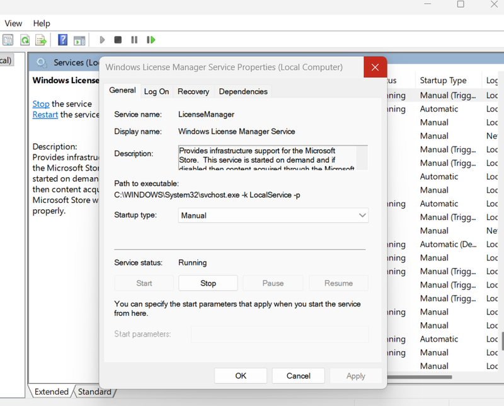Click the Resume button in dialog
The width and height of the screenshot is (504, 406).
(338, 283)
